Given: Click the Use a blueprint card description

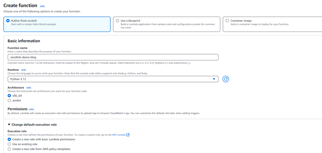Looking at the screenshot, I should 164,26.
